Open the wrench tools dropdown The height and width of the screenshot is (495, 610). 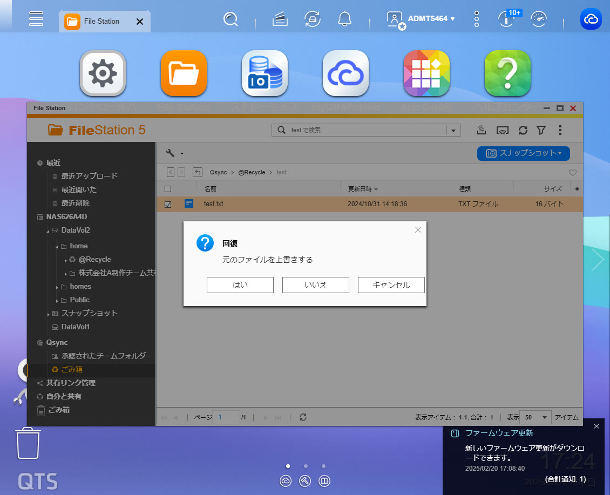click(x=175, y=153)
